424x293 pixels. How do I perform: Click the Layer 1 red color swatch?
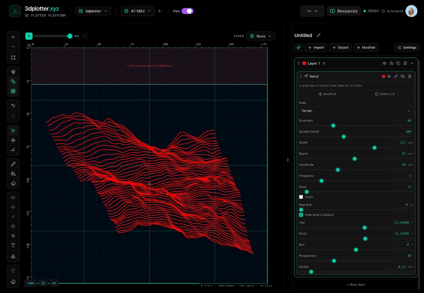click(304, 63)
